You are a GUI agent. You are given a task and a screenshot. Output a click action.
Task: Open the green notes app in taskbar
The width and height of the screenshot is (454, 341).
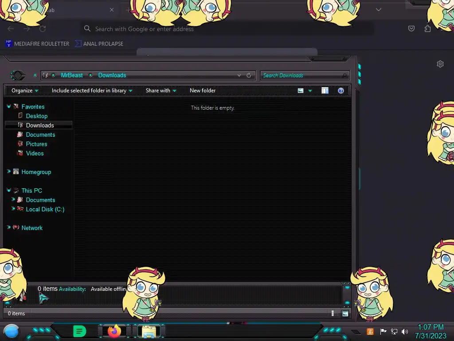79,331
